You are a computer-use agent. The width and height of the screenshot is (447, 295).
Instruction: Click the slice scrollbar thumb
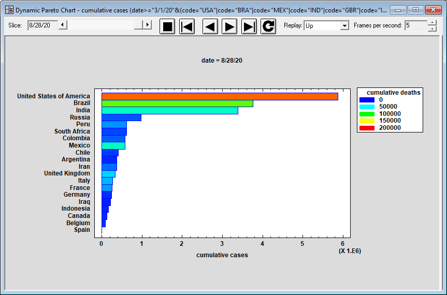[x=139, y=25]
